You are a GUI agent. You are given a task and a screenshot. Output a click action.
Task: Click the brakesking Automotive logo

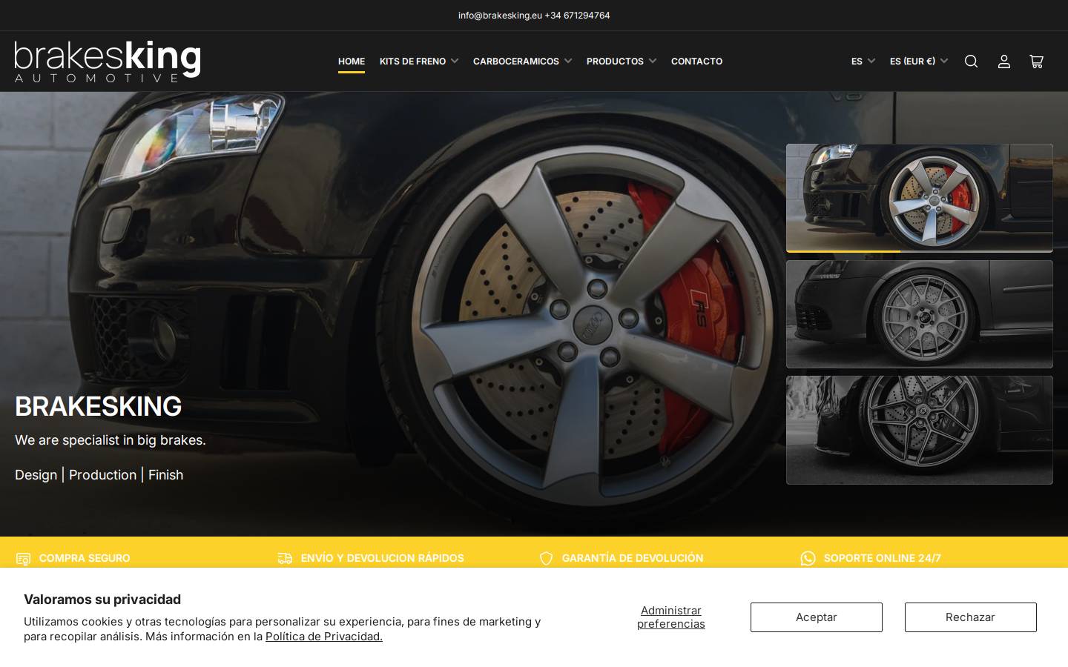[108, 62]
